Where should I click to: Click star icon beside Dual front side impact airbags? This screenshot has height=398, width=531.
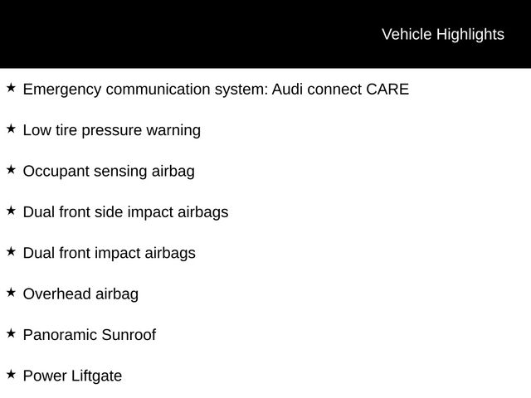(x=10, y=211)
